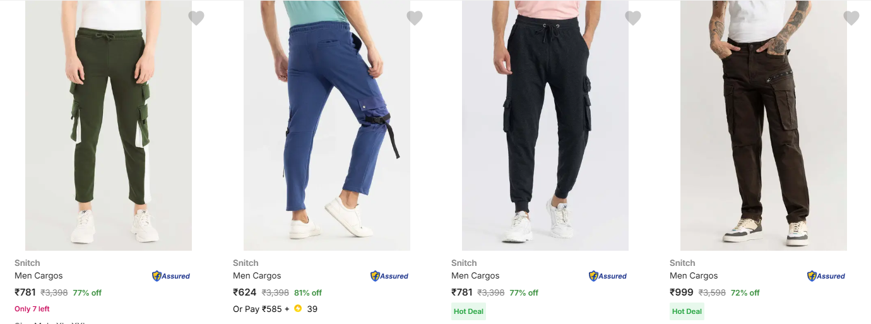Click Snitch brand name above ₹781 green cargos
871x324 pixels.
tap(27, 263)
